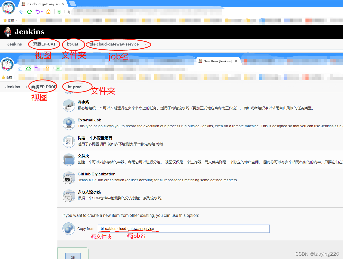This screenshot has width=343, height=259.
Task: Select the GitHub Organization icon
Action: pos(69,177)
